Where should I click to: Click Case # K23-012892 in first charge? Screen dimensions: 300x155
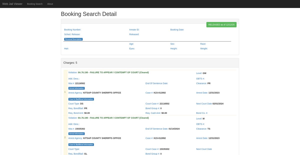159,93
